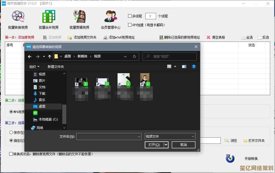This screenshot has height=173, width=275.
Task: Click the 新建文件夹 button
Action: tap(56, 67)
